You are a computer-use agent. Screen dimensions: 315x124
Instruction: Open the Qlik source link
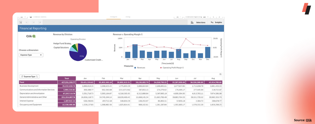click(309, 120)
